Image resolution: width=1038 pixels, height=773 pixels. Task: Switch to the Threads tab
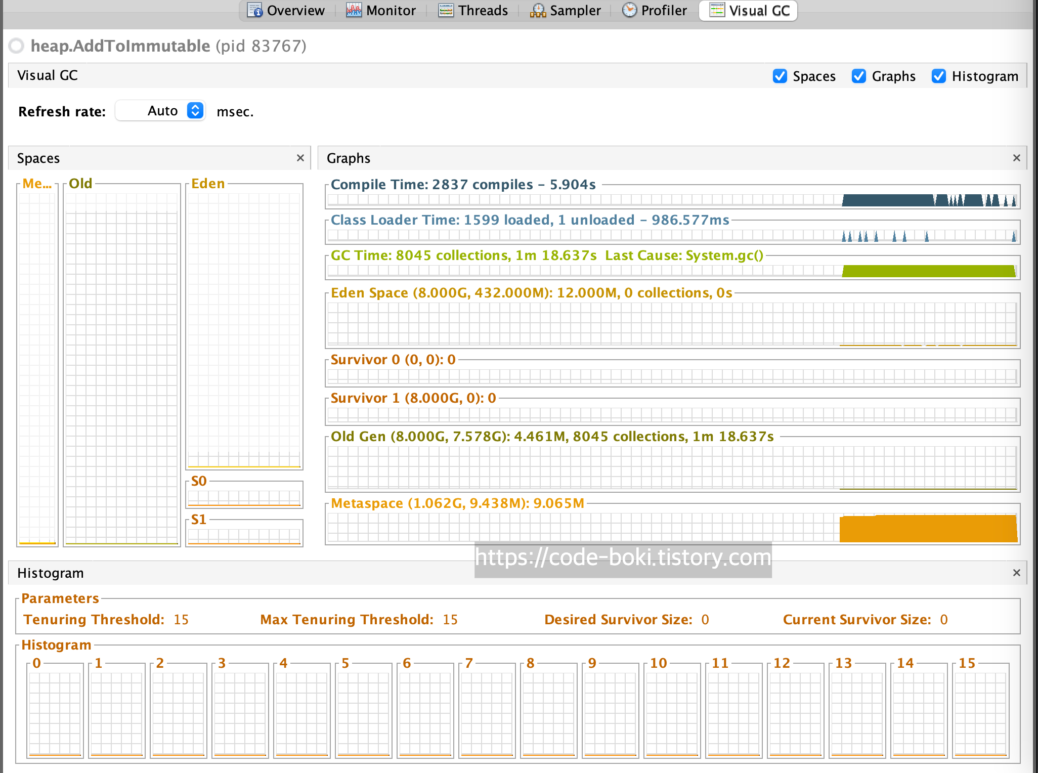483,10
